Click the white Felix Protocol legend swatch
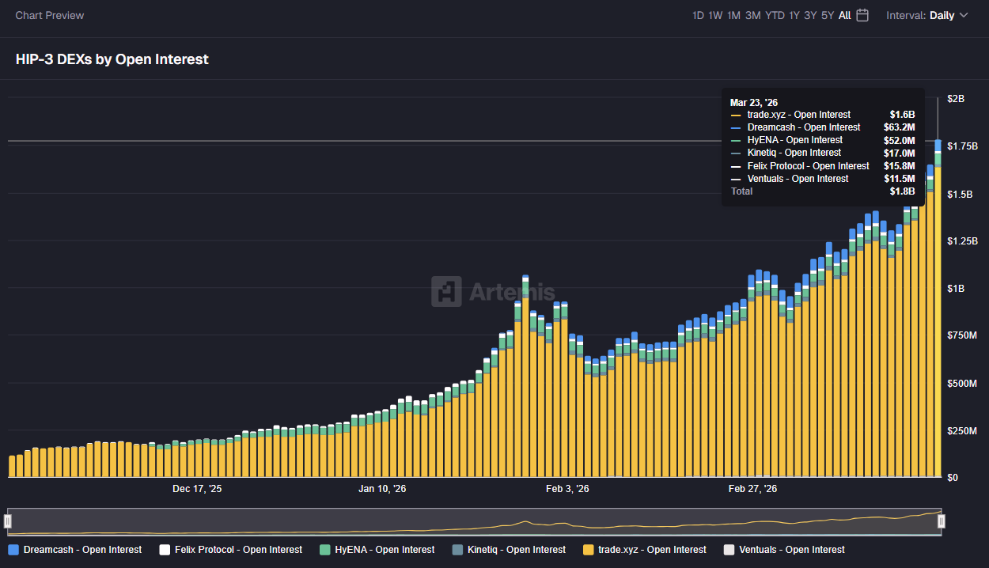Screen dimensions: 989x568 pos(165,549)
